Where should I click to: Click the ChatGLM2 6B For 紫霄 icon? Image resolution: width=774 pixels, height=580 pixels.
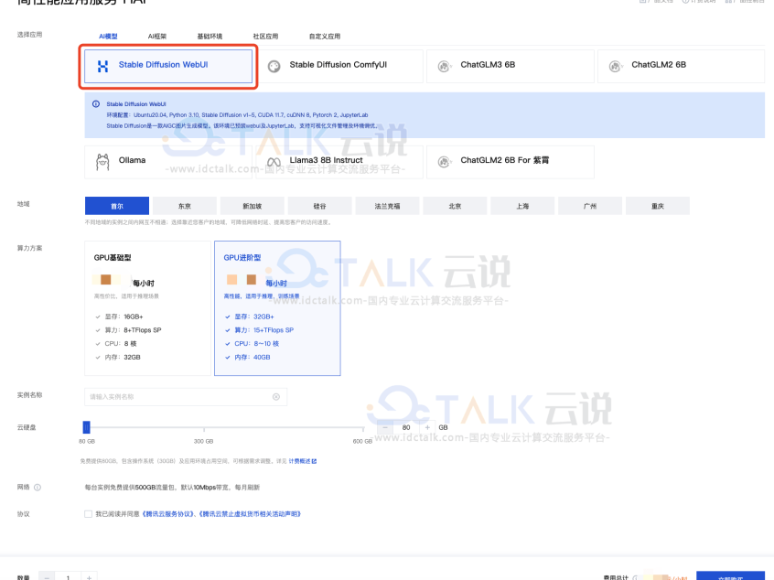tap(445, 161)
